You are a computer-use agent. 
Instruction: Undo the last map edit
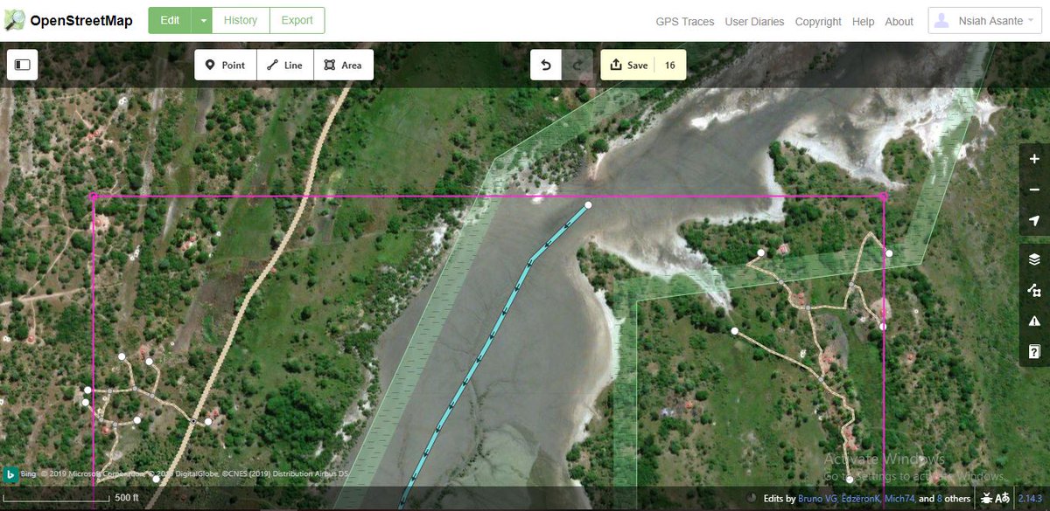(544, 64)
